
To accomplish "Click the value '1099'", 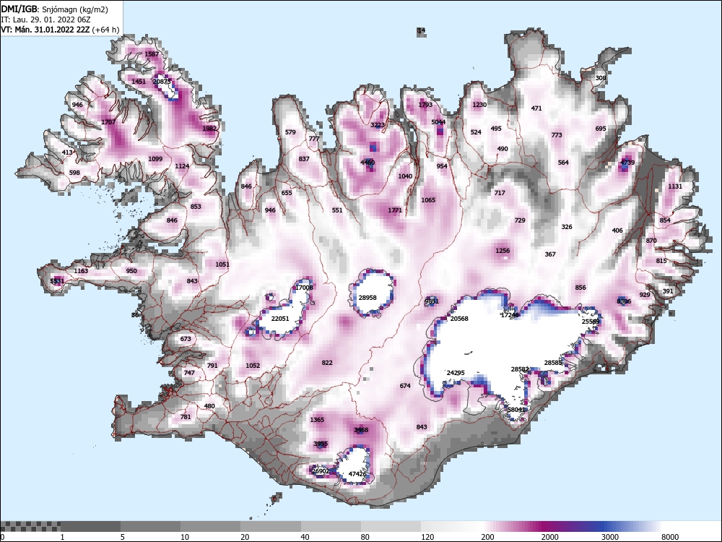I will [155, 159].
